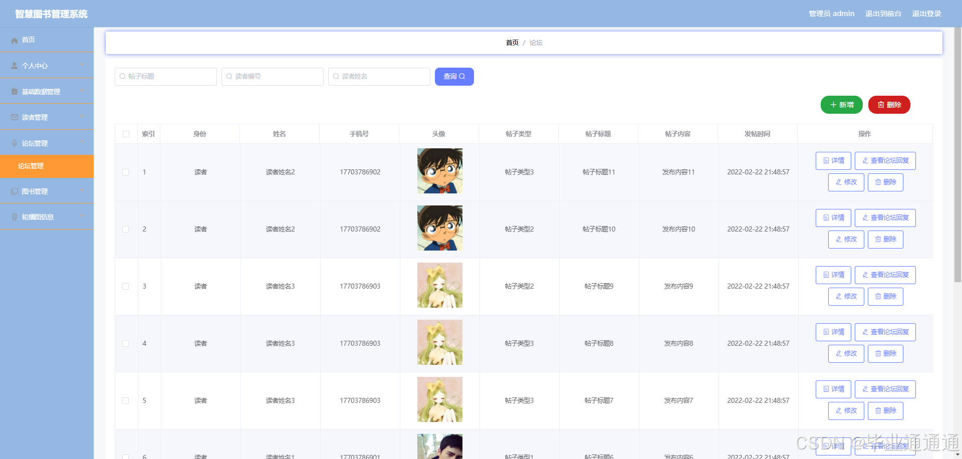
Task: Click the 帖子标题 search input field
Action: click(x=165, y=76)
